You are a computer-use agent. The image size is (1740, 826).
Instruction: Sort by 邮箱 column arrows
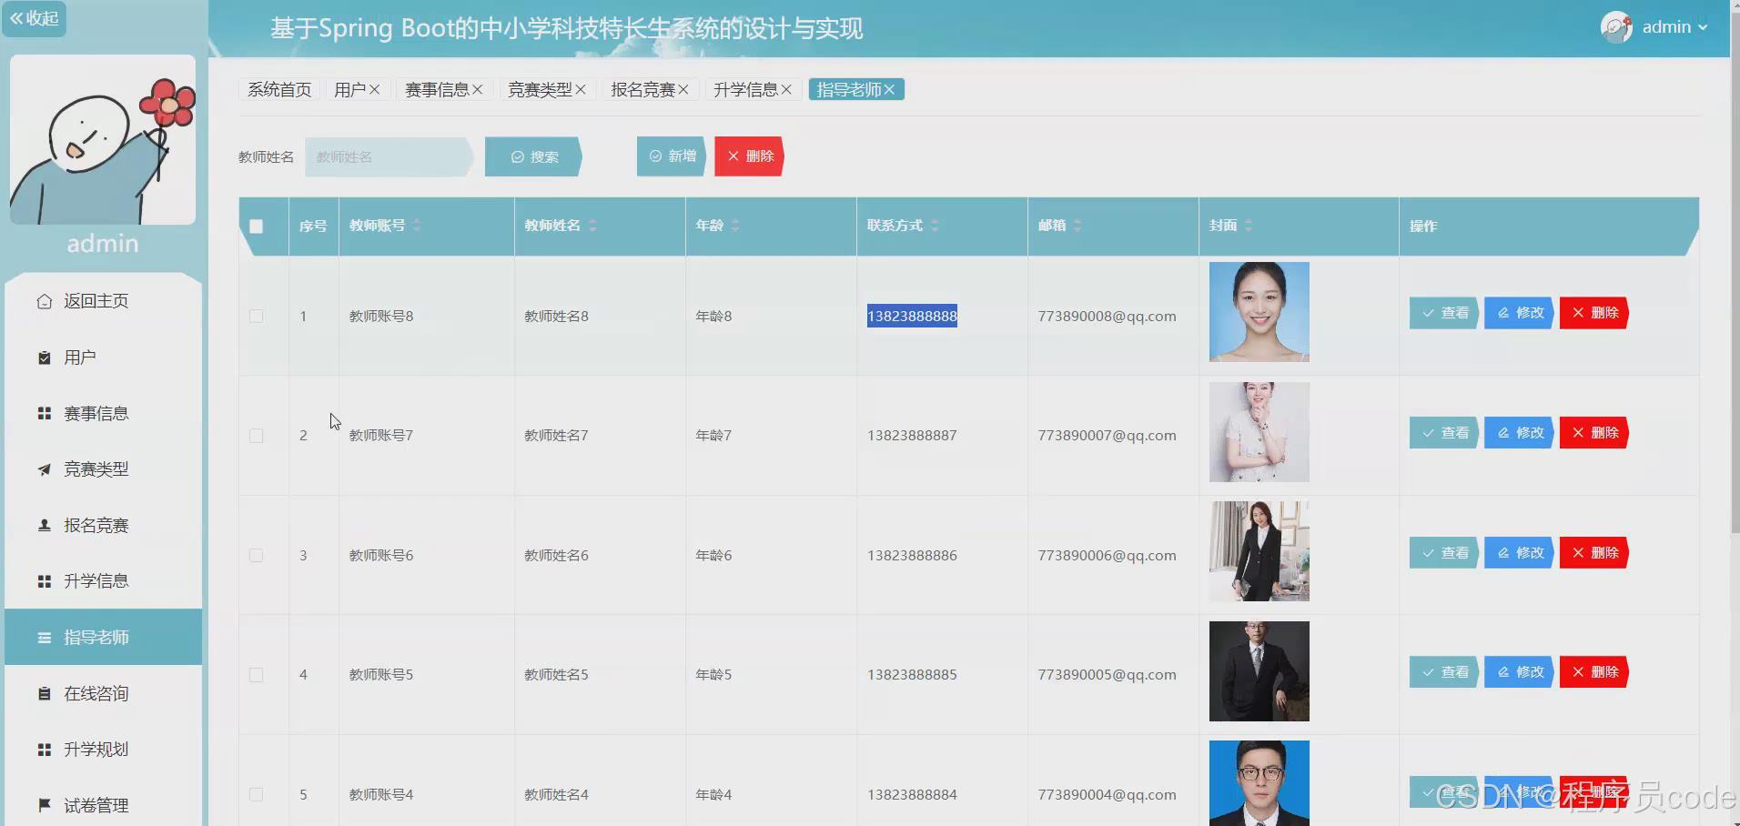[1077, 226]
